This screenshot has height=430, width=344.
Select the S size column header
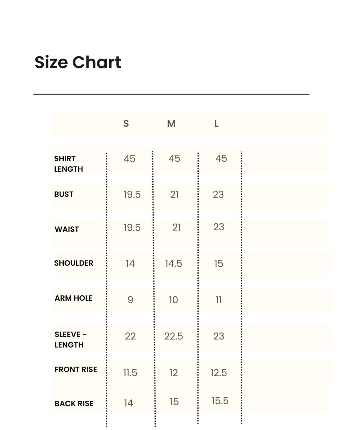click(126, 124)
